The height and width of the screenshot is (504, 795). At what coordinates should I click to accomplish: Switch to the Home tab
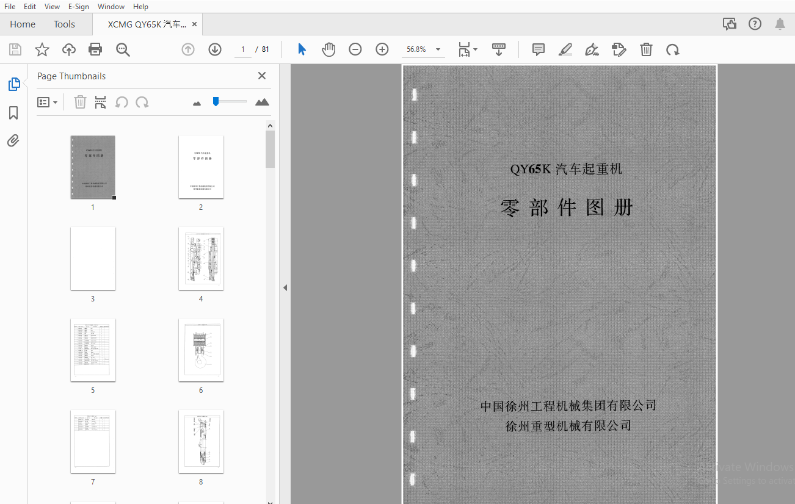click(23, 24)
